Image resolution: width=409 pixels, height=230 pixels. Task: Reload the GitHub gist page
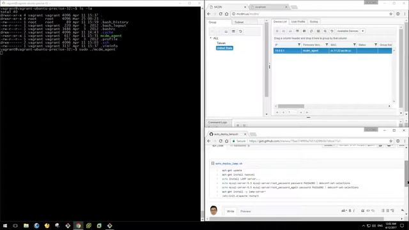coord(220,141)
